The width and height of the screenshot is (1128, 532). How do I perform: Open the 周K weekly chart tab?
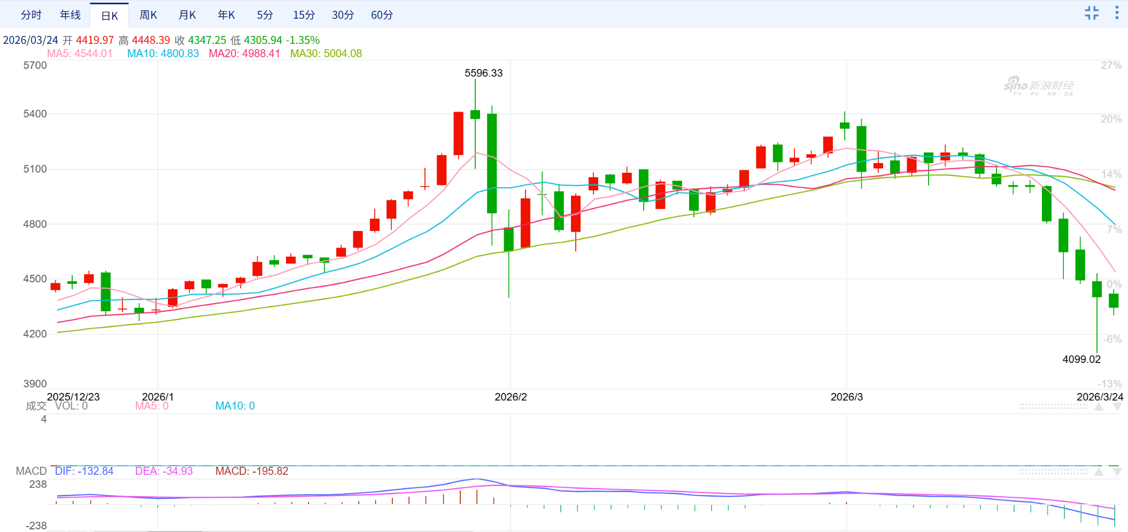tap(148, 15)
